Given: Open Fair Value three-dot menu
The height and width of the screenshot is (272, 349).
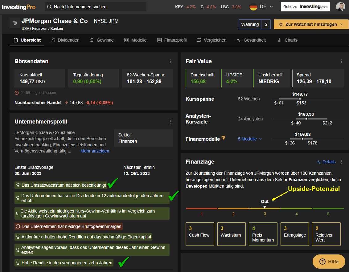Looking at the screenshot, I should 341,61.
